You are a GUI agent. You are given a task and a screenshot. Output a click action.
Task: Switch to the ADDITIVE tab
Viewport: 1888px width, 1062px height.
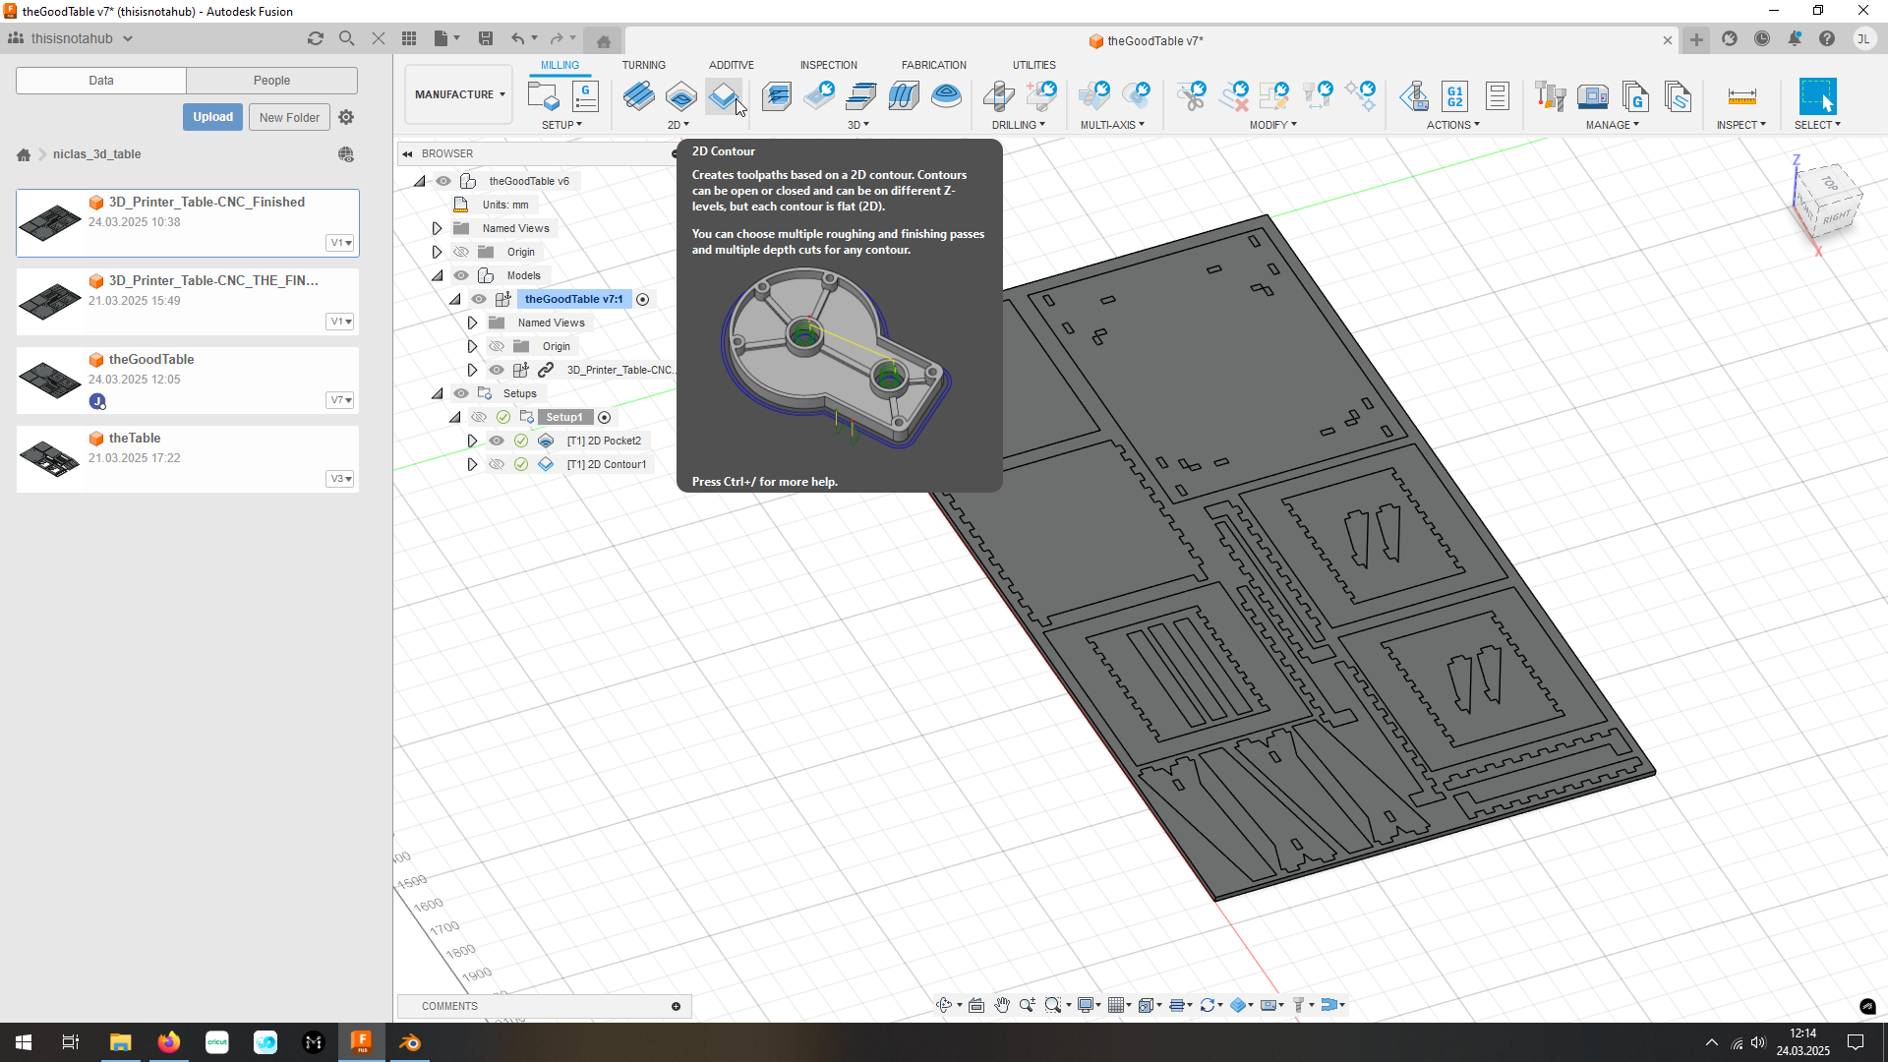click(732, 65)
